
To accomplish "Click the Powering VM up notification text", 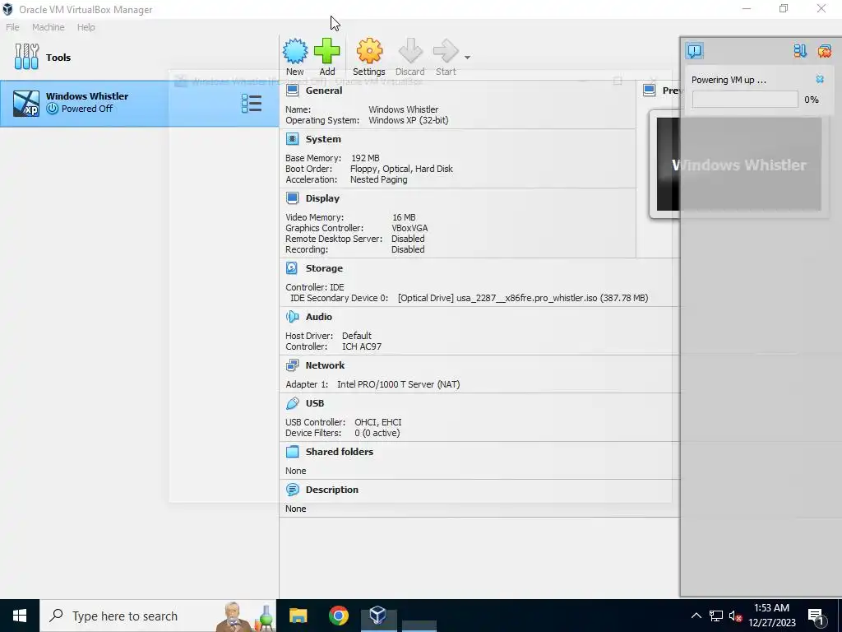I will (x=729, y=80).
